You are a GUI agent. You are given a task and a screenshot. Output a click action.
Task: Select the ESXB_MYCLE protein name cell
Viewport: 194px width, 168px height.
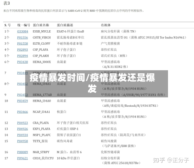point(42,31)
